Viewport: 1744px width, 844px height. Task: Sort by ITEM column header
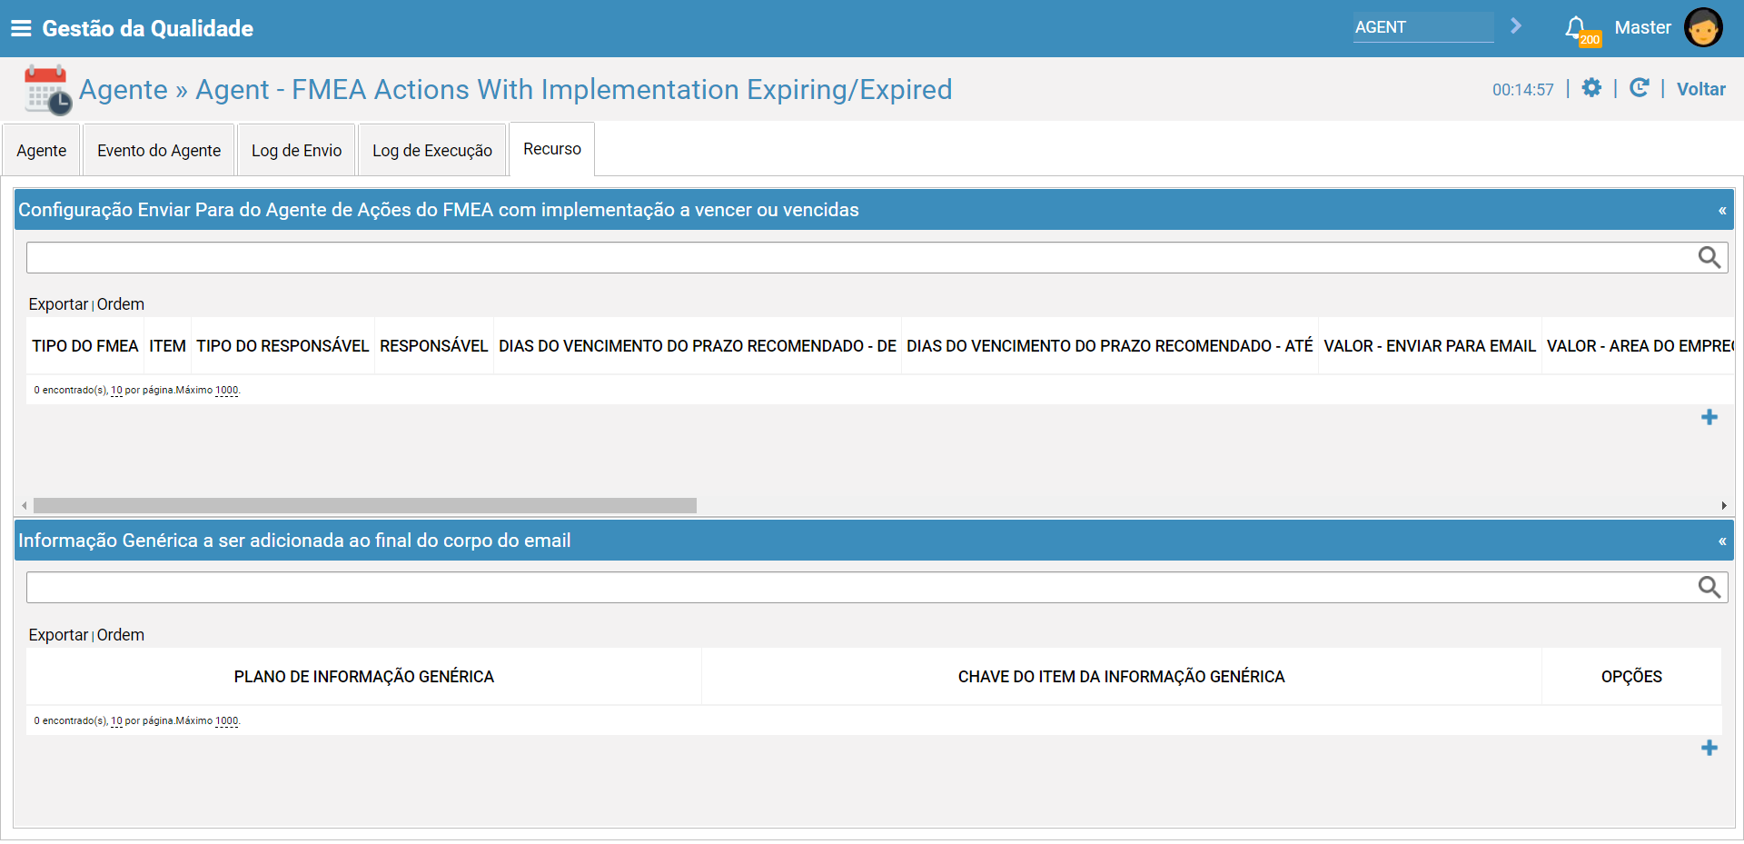(x=168, y=346)
